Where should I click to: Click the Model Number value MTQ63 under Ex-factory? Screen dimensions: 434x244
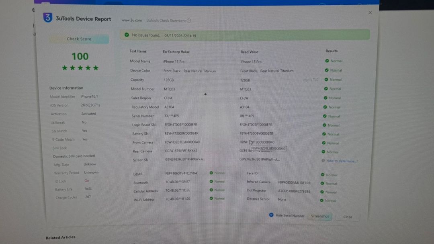pos(170,89)
